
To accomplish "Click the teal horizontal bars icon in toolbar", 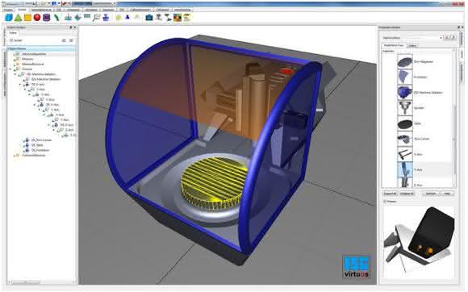I will [x=87, y=17].
